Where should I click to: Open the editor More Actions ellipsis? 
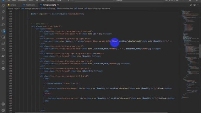(198, 5)
